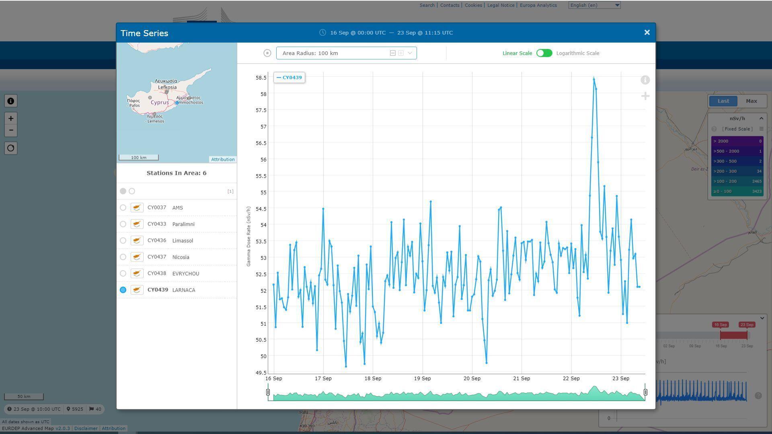Click the Cyprus flag icon for CY0437

[x=137, y=257]
